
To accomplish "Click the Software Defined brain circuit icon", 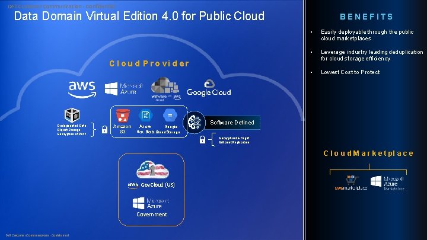I will pos(194,123).
